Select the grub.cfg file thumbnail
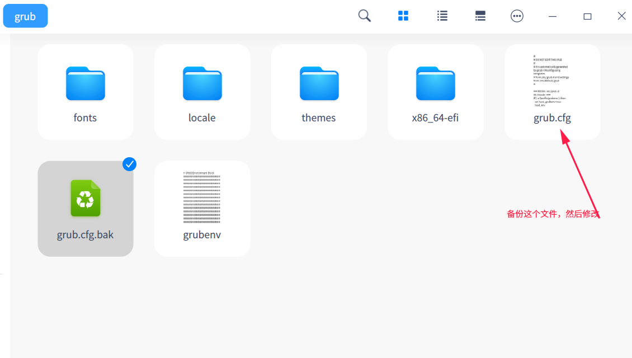The height and width of the screenshot is (358, 632). point(551,81)
